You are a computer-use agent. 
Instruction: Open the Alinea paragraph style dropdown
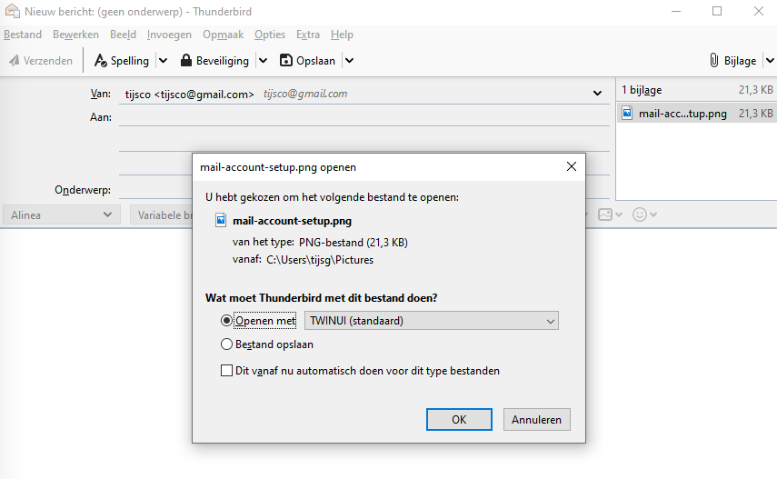tap(60, 215)
